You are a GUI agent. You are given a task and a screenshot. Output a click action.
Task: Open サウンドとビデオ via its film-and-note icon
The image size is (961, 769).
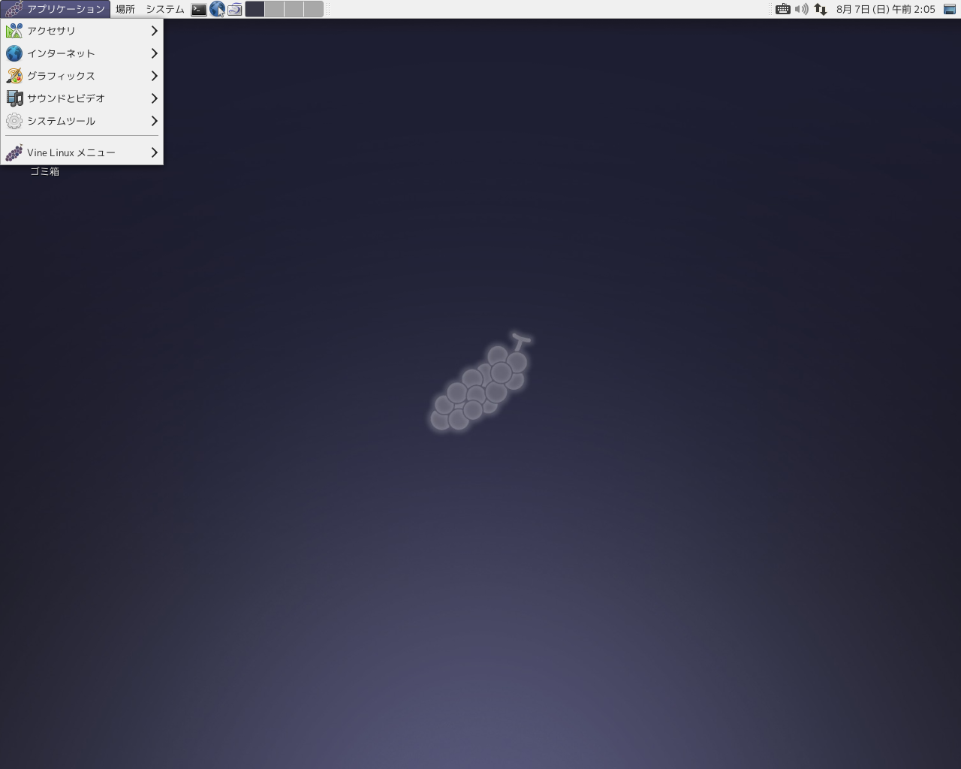[x=14, y=98]
